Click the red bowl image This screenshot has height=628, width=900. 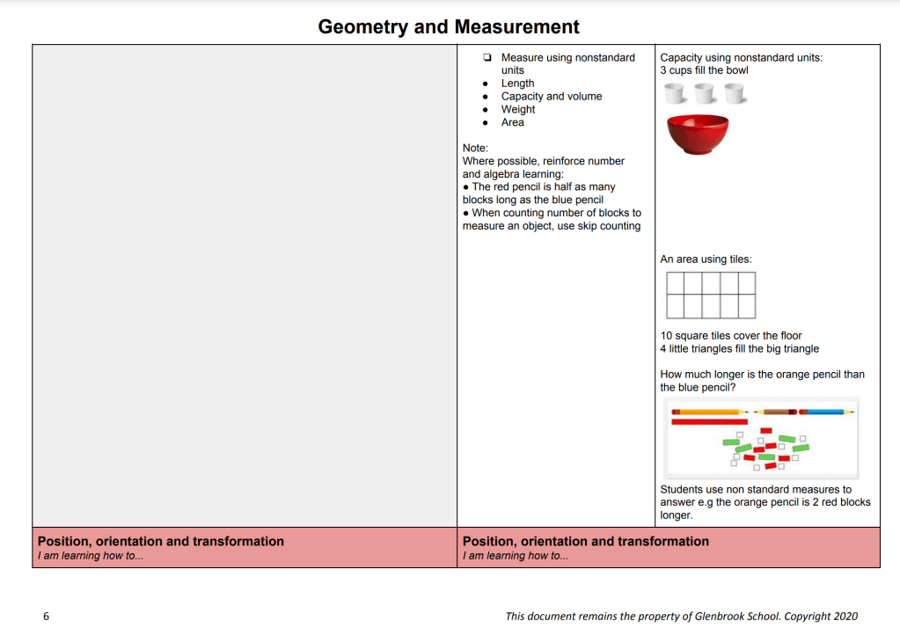coord(698,135)
